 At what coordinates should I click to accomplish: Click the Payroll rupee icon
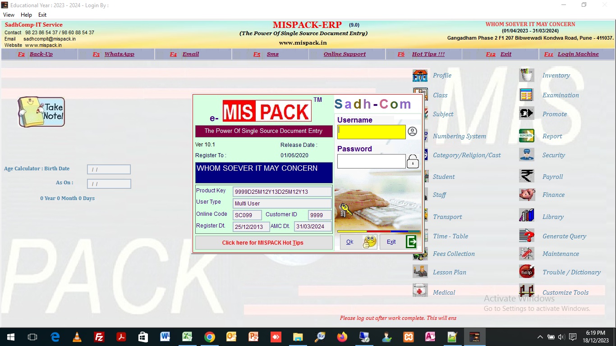click(526, 176)
